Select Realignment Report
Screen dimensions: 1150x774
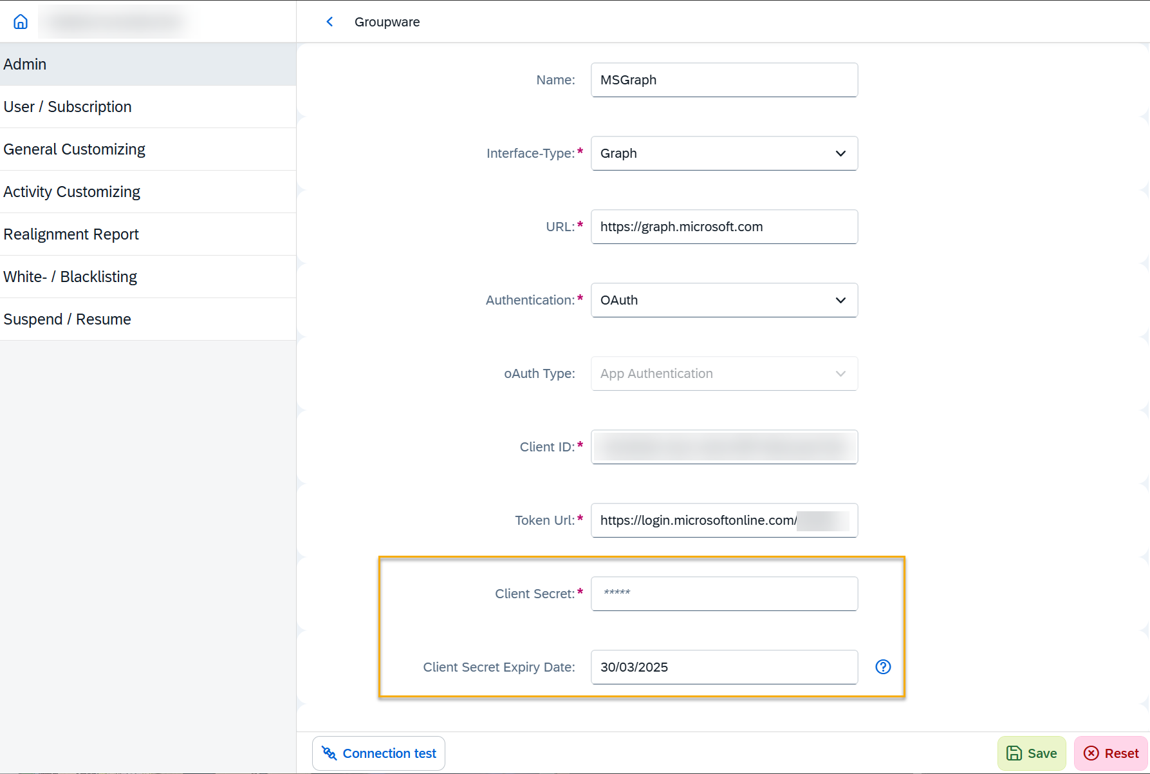[x=148, y=234]
